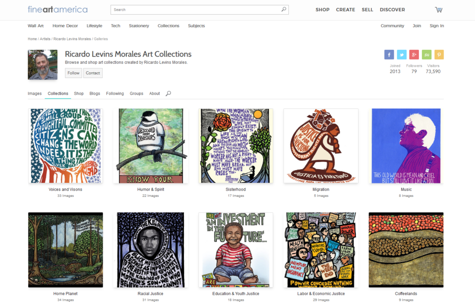This screenshot has width=475, height=306.
Task: Open the SELL menu
Action: [367, 10]
